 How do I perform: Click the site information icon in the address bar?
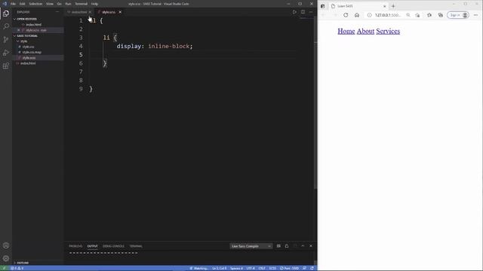point(369,15)
